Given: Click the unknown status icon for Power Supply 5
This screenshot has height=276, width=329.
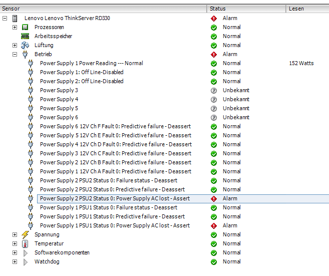Looking at the screenshot, I should click(x=214, y=109).
